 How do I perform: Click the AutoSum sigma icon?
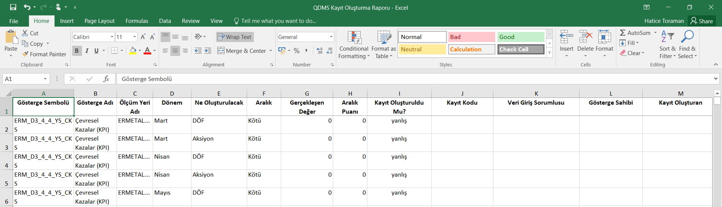click(623, 33)
